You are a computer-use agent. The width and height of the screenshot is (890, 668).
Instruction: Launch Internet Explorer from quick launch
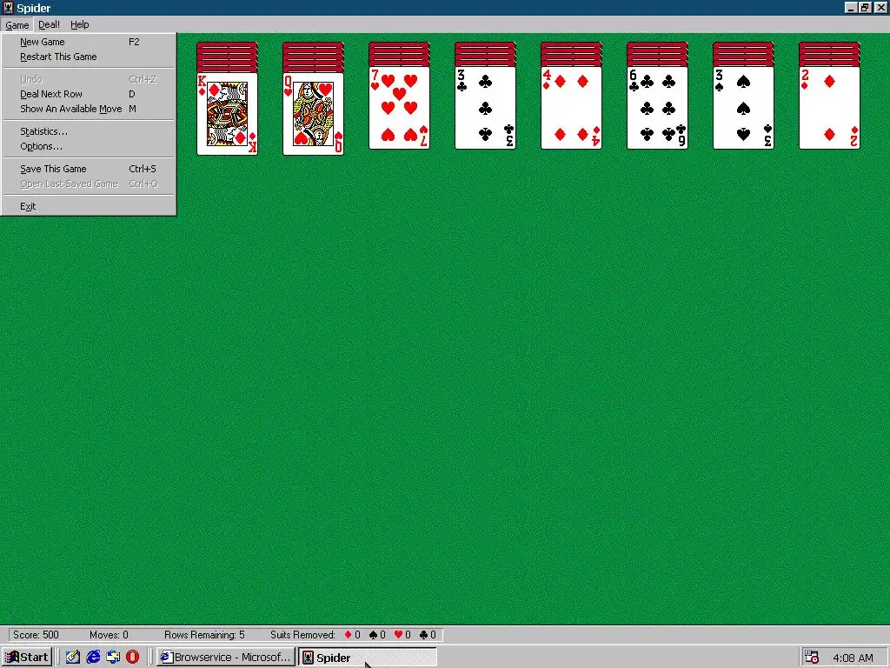(x=93, y=658)
